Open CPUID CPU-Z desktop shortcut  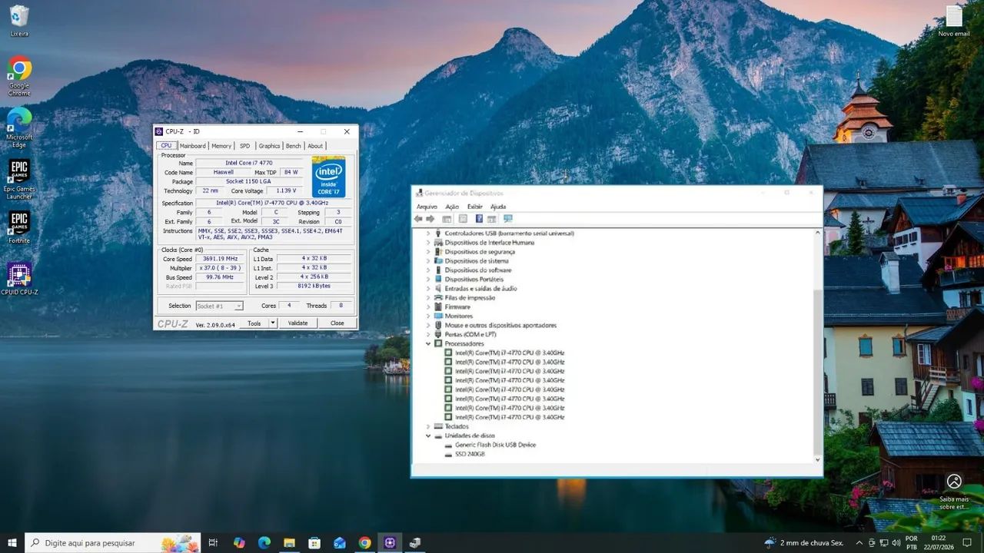(x=19, y=279)
